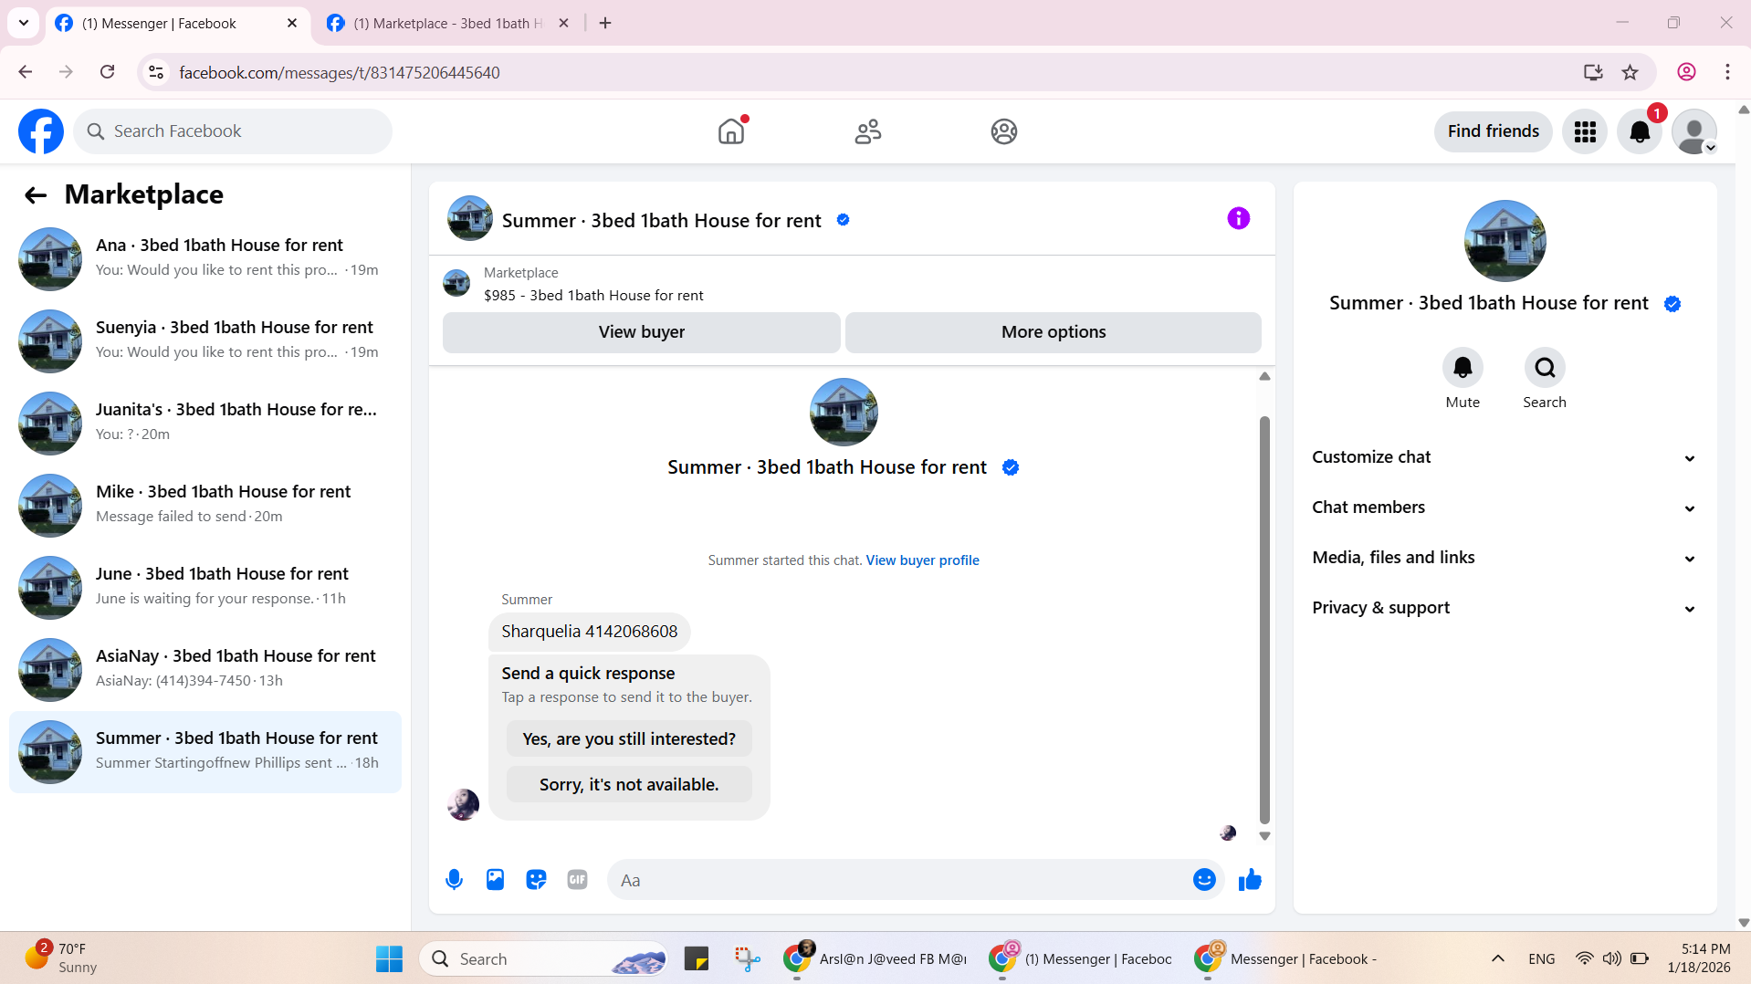Record a voice clip with microphone icon

[454, 880]
